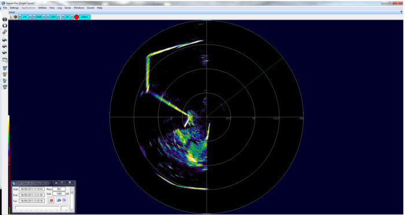
Task: Pause log playback with the red button
Action: pos(51,201)
